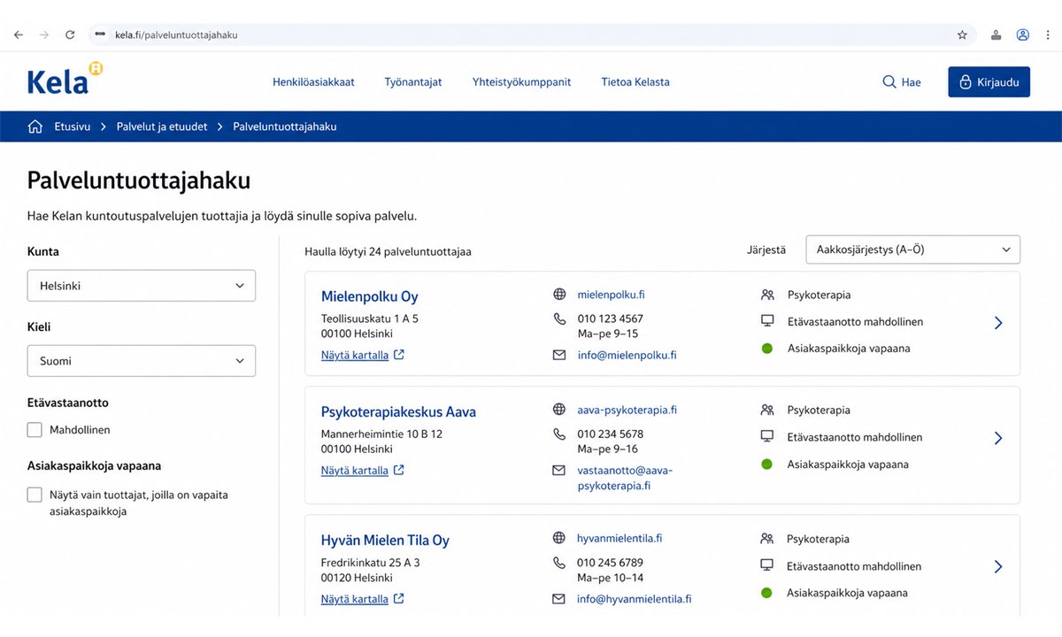This screenshot has width=1062, height=637.
Task: Click Näytä kartalla for Psykoterapiakeskus Aava
Action: pyautogui.click(x=355, y=470)
